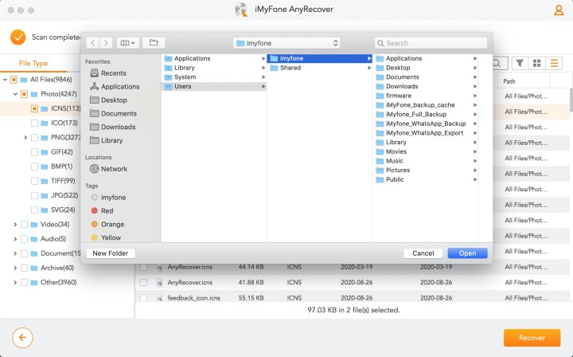Collapse the All Files tree node

pyautogui.click(x=5, y=80)
